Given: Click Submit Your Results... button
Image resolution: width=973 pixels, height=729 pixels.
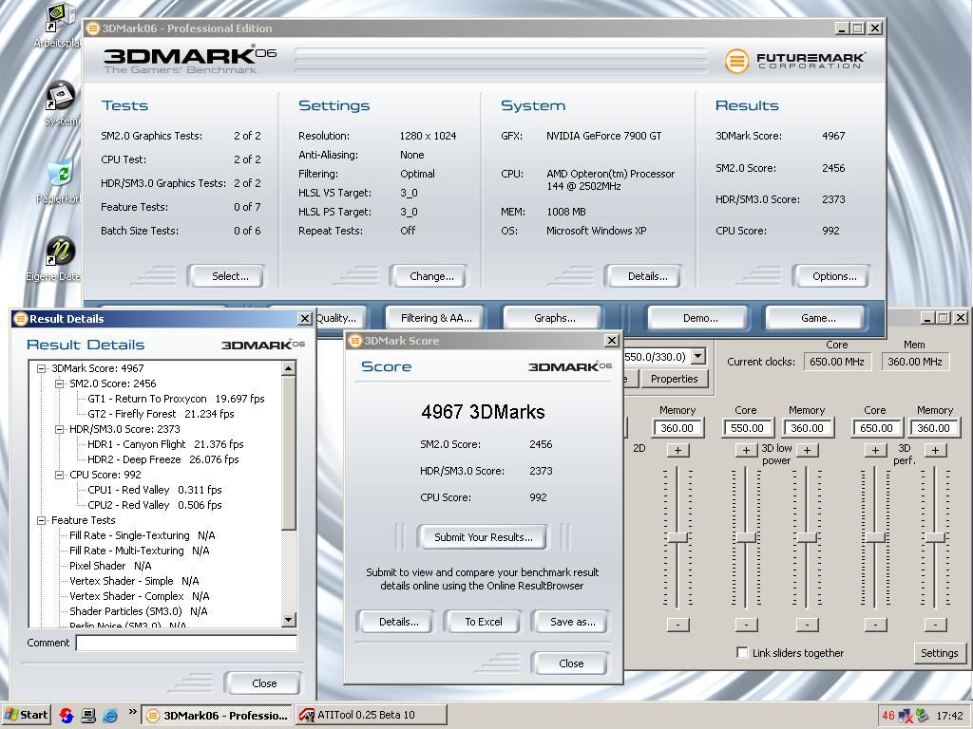Looking at the screenshot, I should (x=483, y=537).
